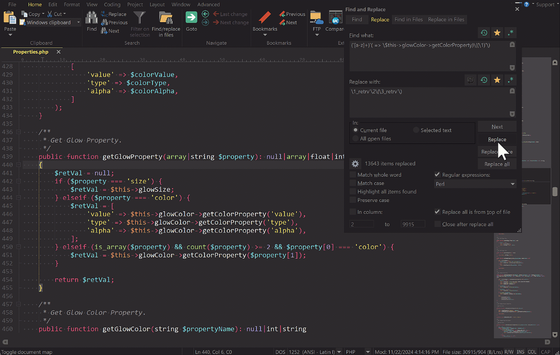Image resolution: width=560 pixels, height=355 pixels.
Task: Click the Find binoculars icon in the ribbon
Action: tap(92, 18)
